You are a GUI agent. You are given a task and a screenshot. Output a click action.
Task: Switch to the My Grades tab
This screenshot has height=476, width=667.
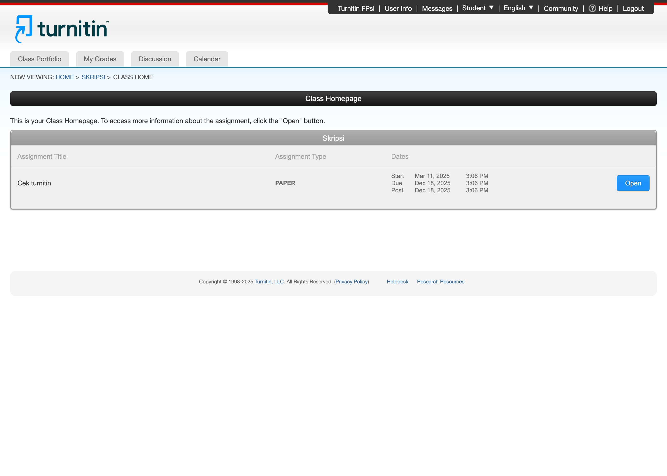click(100, 59)
